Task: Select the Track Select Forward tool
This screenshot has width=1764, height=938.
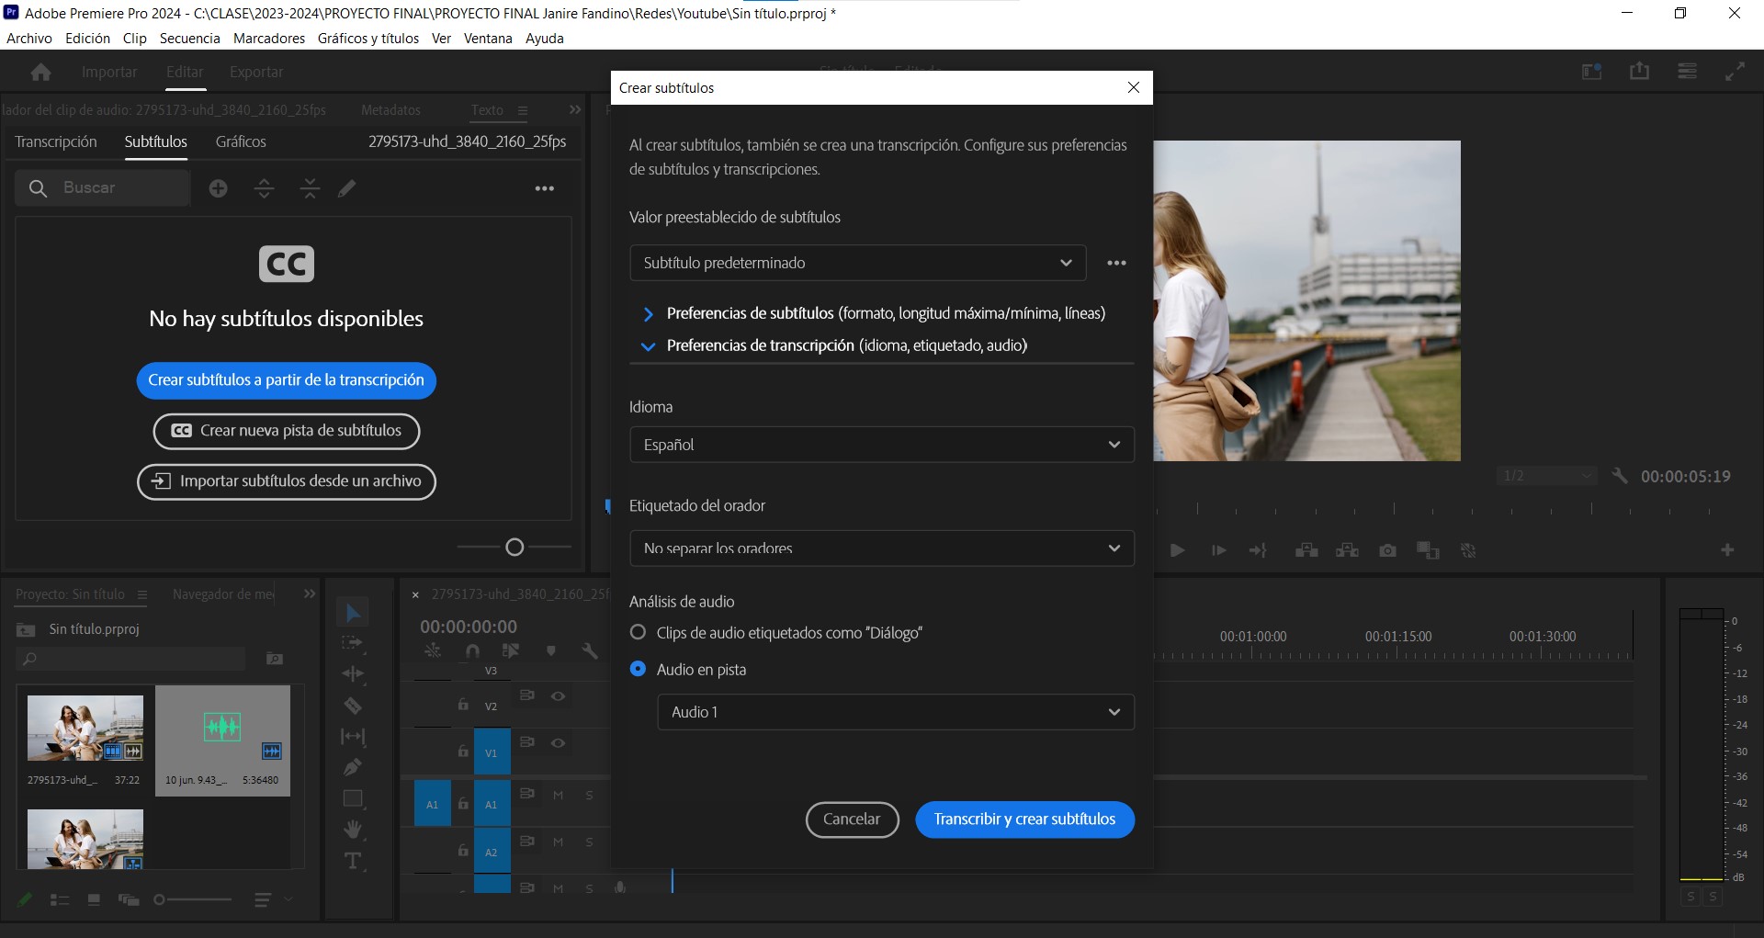Action: pyautogui.click(x=353, y=643)
